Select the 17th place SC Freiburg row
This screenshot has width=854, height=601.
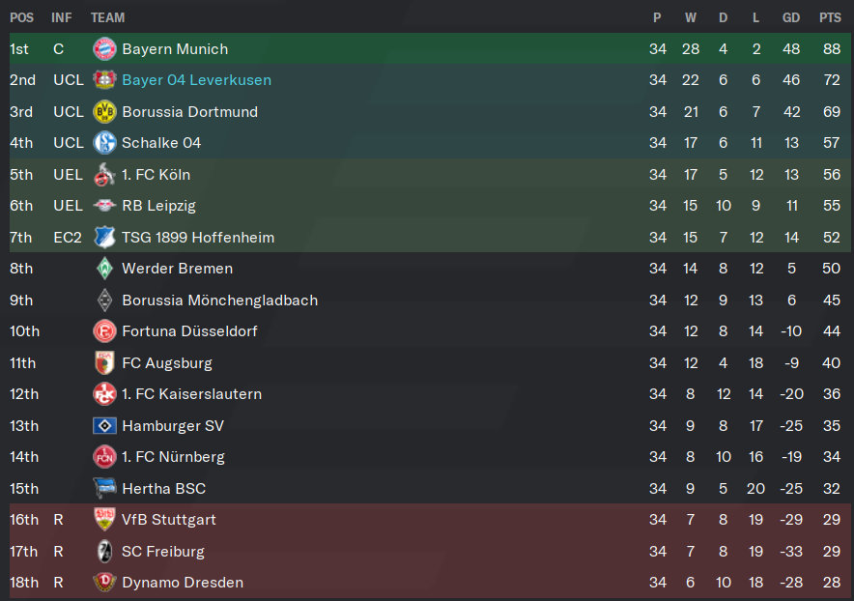tap(430, 552)
